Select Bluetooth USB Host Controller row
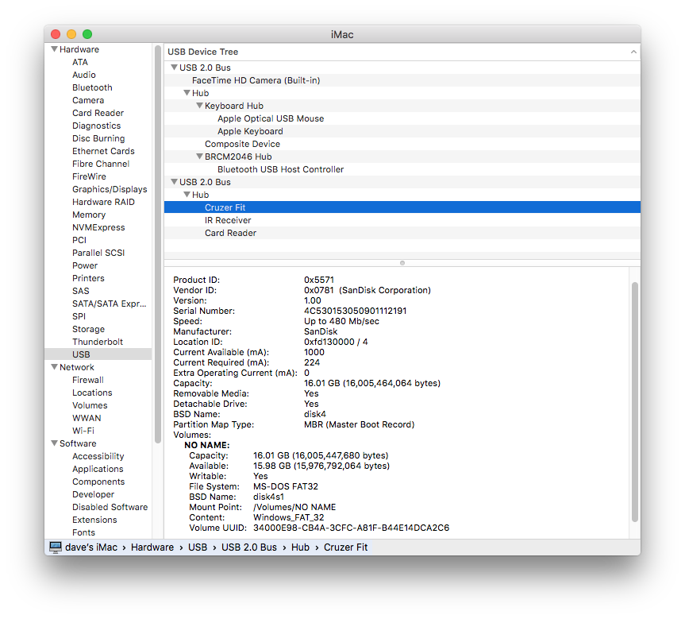The image size is (685, 619). coord(402,169)
